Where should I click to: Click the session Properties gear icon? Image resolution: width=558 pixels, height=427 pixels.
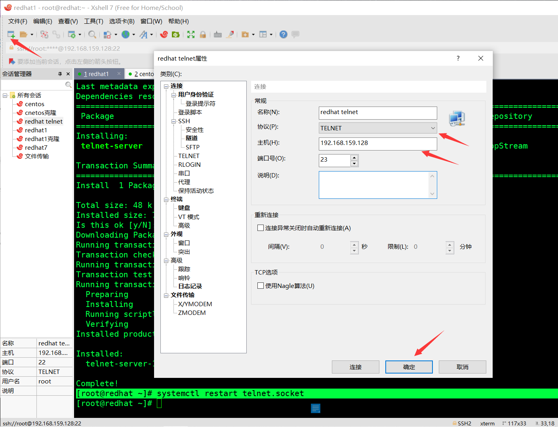coord(72,34)
